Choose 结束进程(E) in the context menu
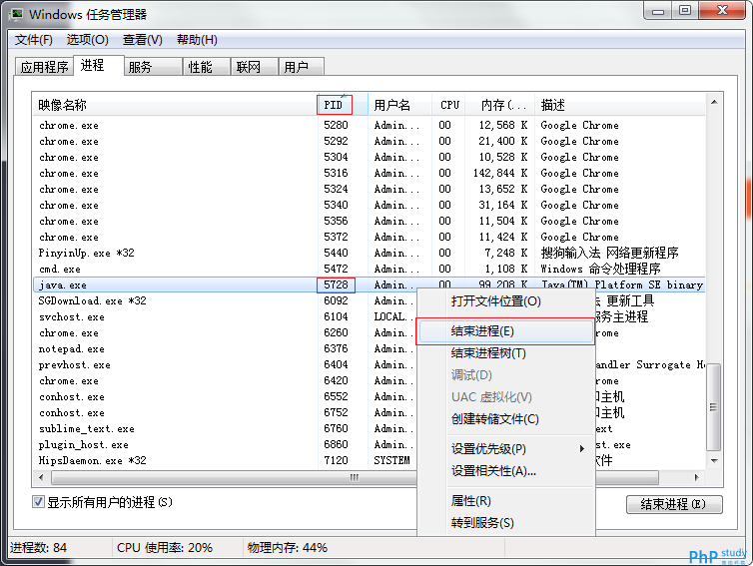 point(506,331)
